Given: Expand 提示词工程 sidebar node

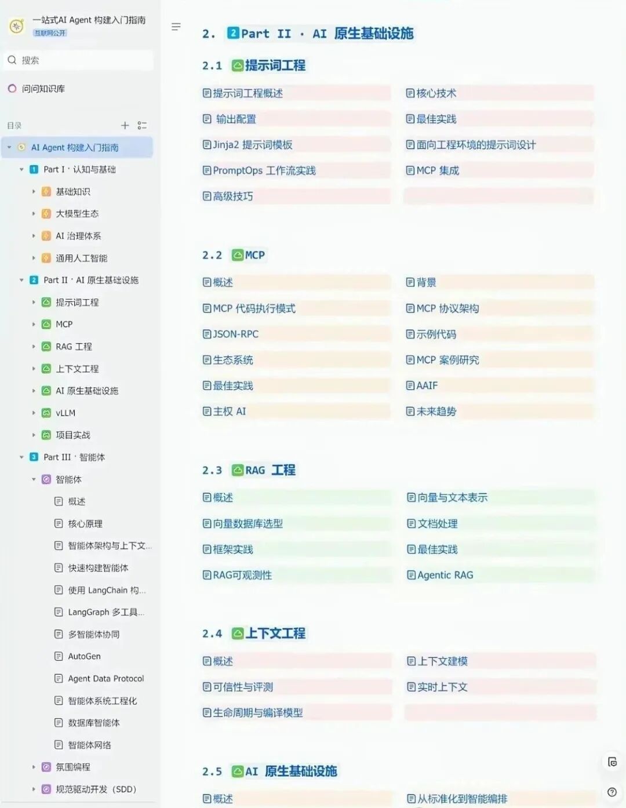Looking at the screenshot, I should 34,302.
